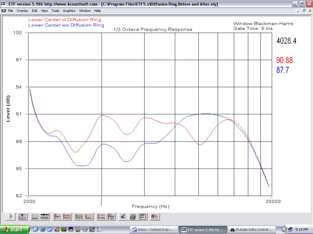Viewport: 313px width, 234px height.
Task: Click the 'Level (dB)' axis label
Action: coord(8,109)
